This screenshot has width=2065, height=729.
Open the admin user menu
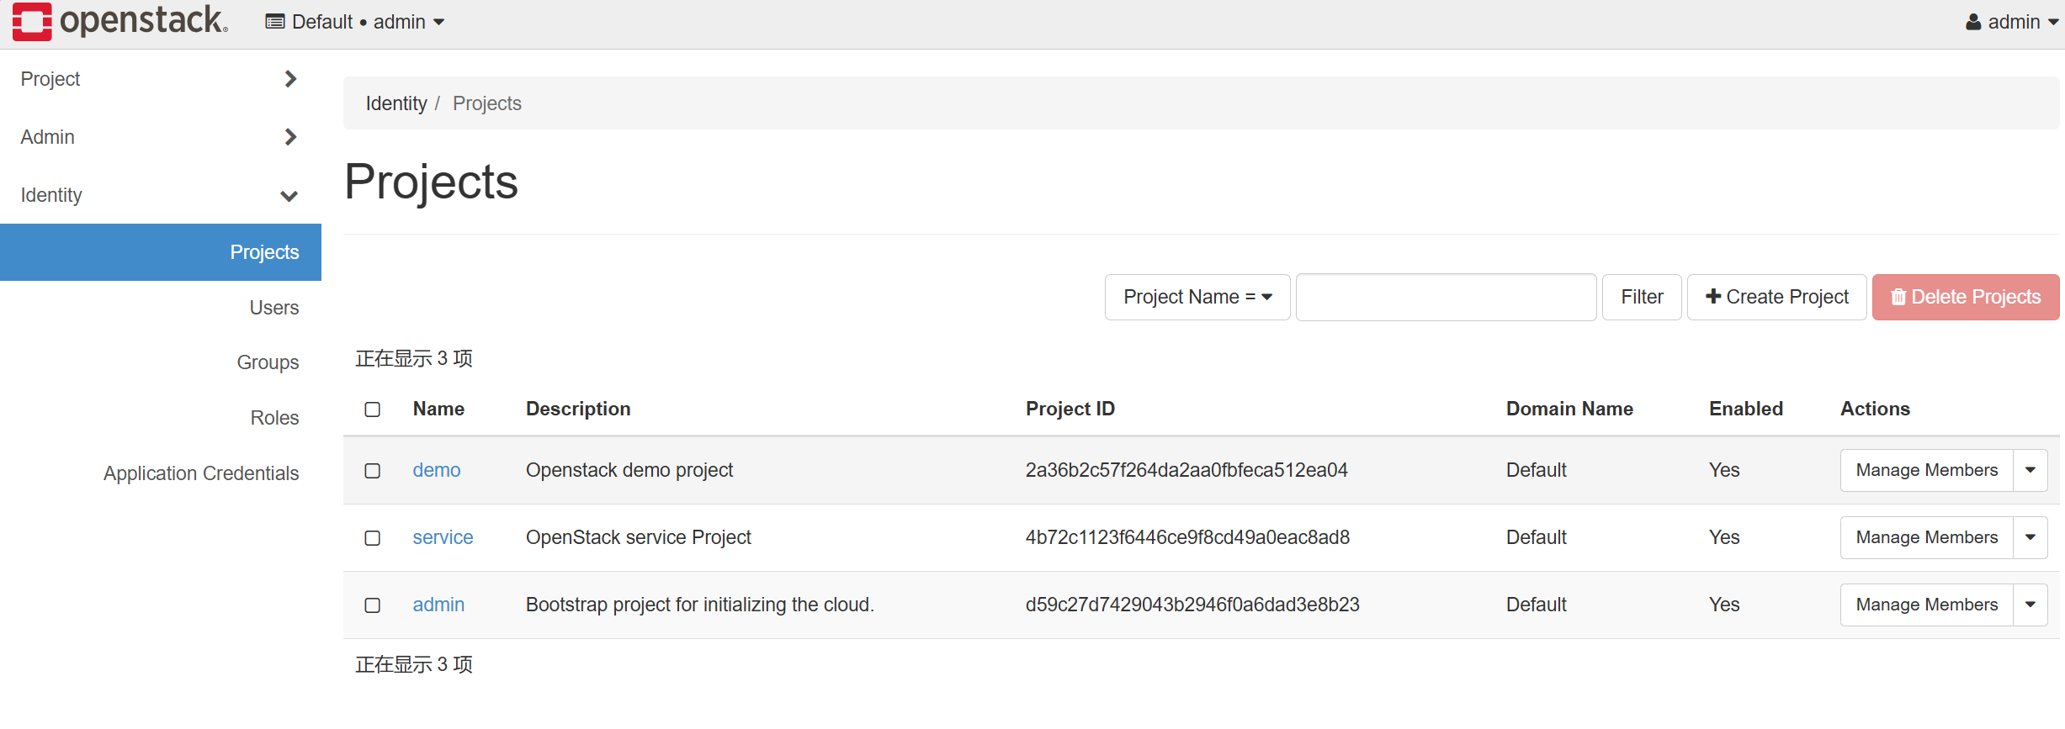click(x=2012, y=22)
